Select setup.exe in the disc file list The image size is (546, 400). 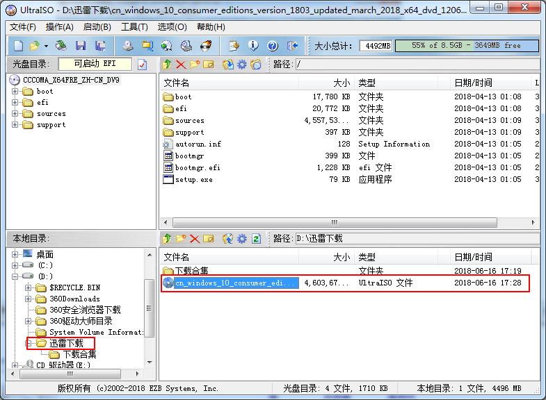(193, 180)
